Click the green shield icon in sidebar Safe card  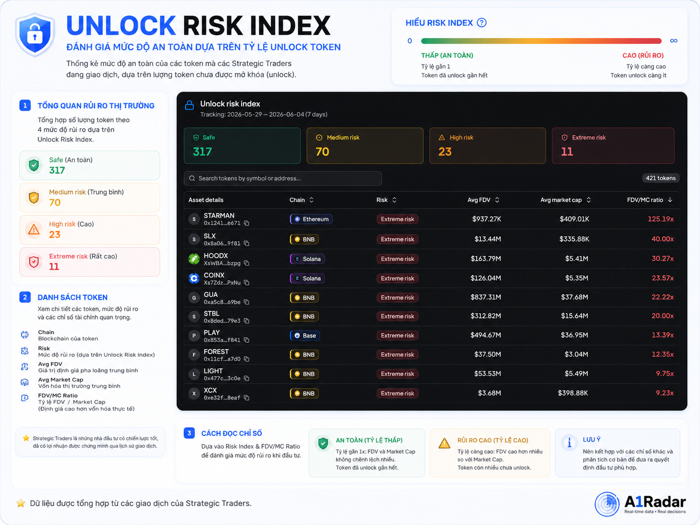coord(34,165)
